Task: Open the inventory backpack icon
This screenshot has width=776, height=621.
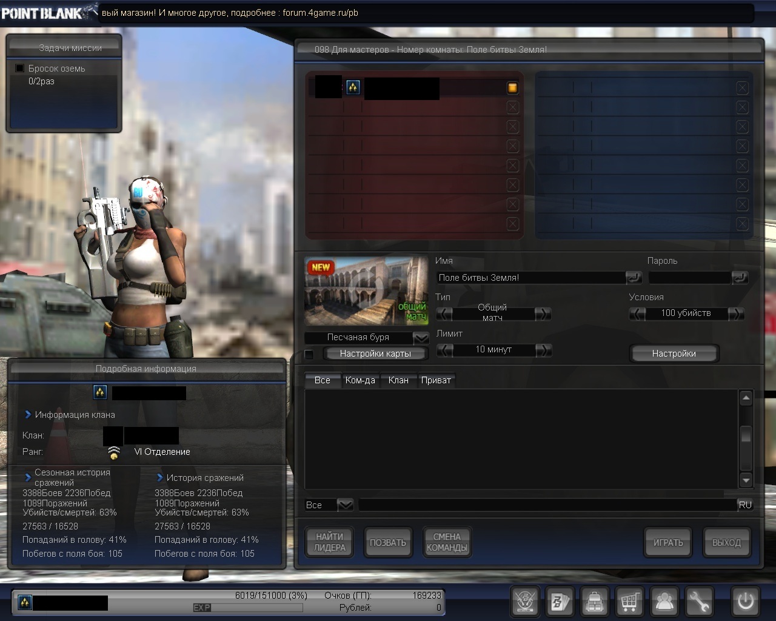Action: (595, 602)
